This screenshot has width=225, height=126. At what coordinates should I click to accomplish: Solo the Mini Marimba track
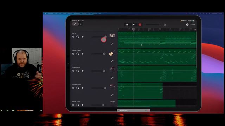78,88
